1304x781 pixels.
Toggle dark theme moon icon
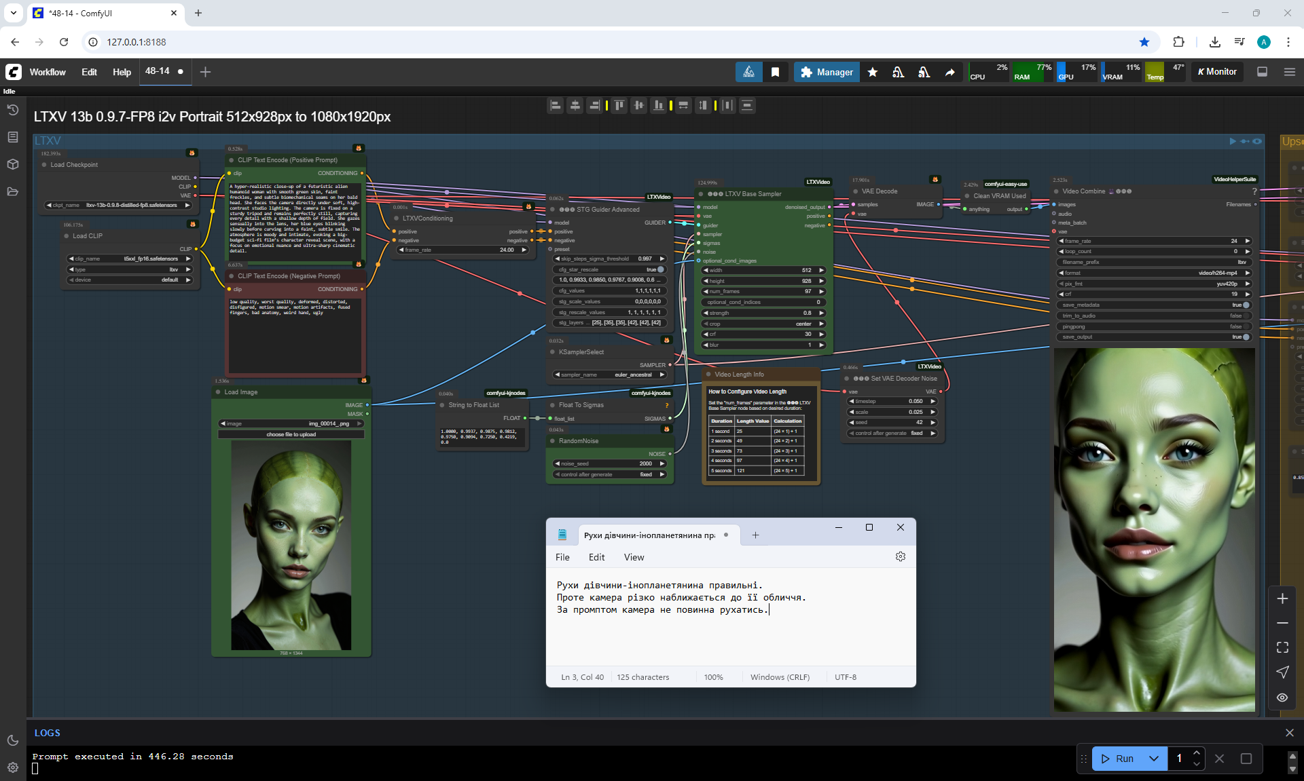[x=12, y=740]
